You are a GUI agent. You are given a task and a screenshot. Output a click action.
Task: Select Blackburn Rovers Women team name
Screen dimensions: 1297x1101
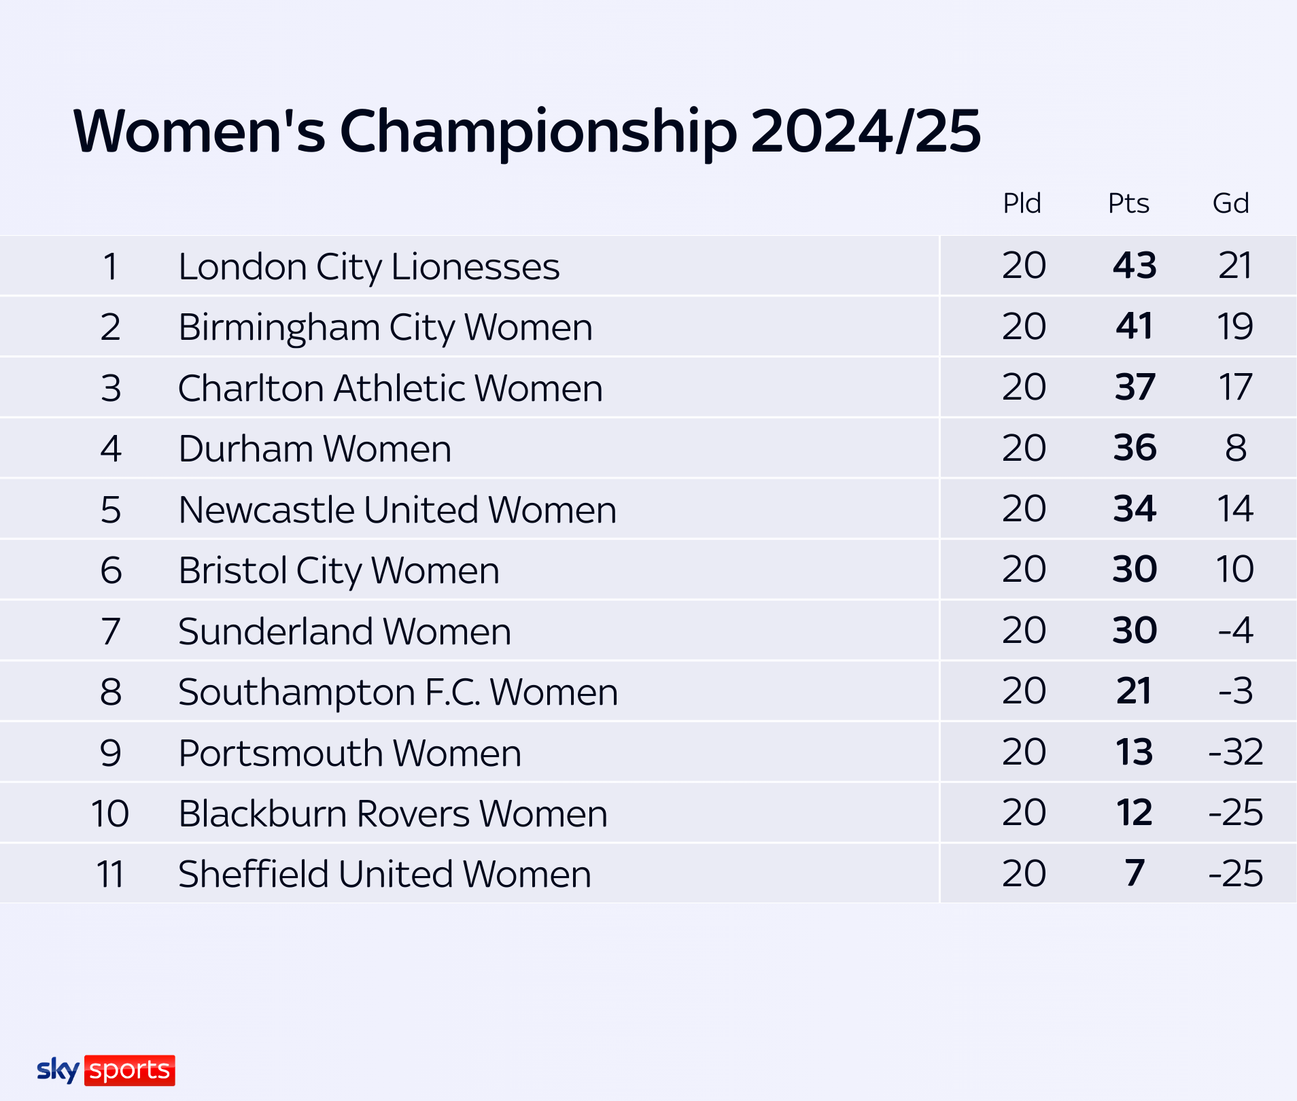coord(393,814)
